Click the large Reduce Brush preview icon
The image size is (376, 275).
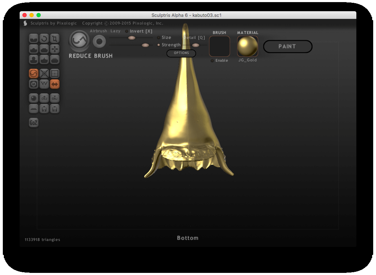(x=79, y=41)
